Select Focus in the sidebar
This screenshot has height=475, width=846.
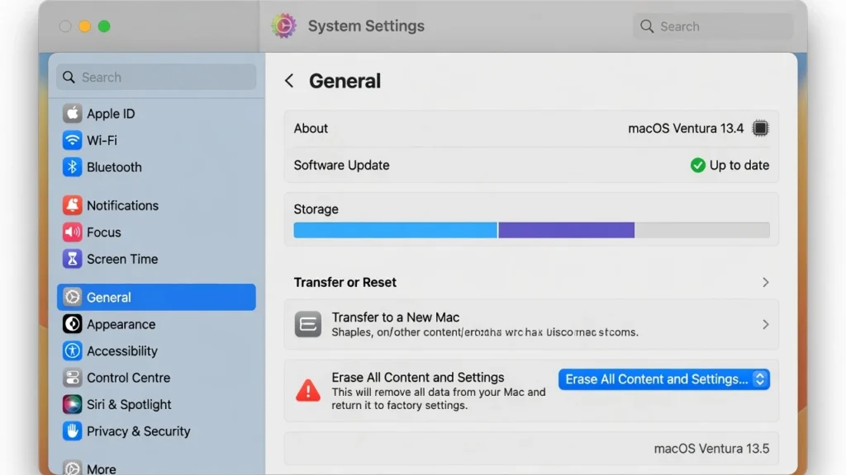point(156,232)
